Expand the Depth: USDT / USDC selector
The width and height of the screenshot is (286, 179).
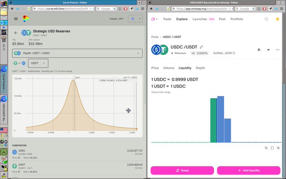click(x=77, y=53)
